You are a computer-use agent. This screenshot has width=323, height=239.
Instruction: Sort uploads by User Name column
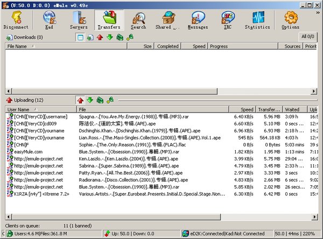[x=41, y=110]
